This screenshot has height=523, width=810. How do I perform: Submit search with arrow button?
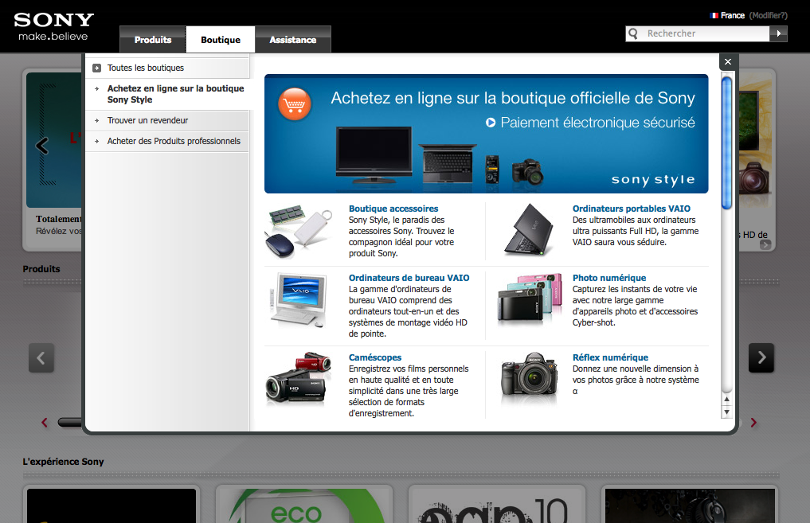click(778, 33)
